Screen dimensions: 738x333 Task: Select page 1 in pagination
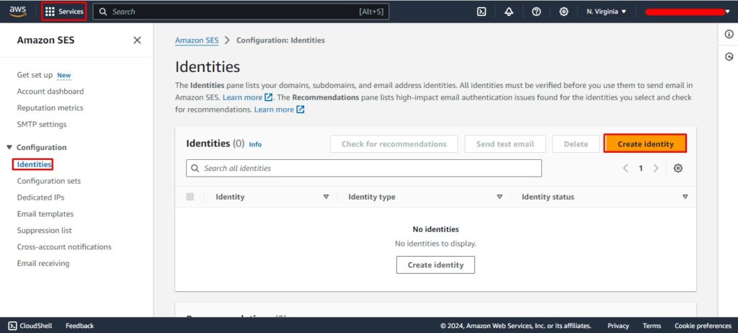[641, 168]
